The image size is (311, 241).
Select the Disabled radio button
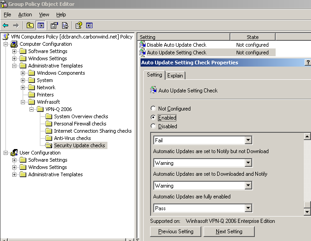click(153, 126)
